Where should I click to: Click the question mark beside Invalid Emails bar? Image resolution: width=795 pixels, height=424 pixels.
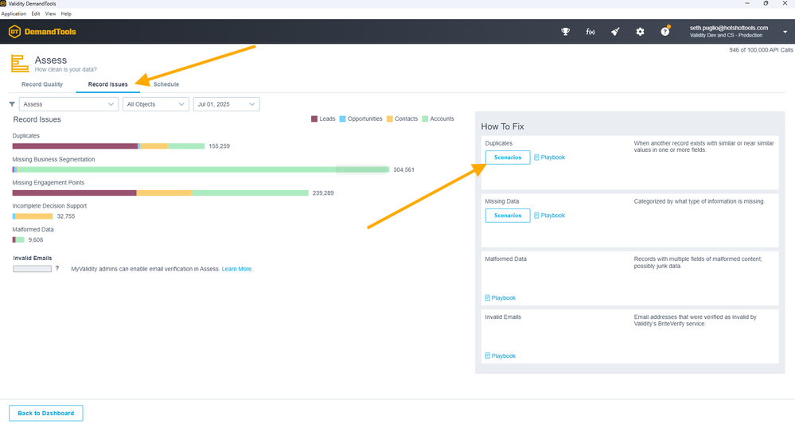click(x=57, y=269)
